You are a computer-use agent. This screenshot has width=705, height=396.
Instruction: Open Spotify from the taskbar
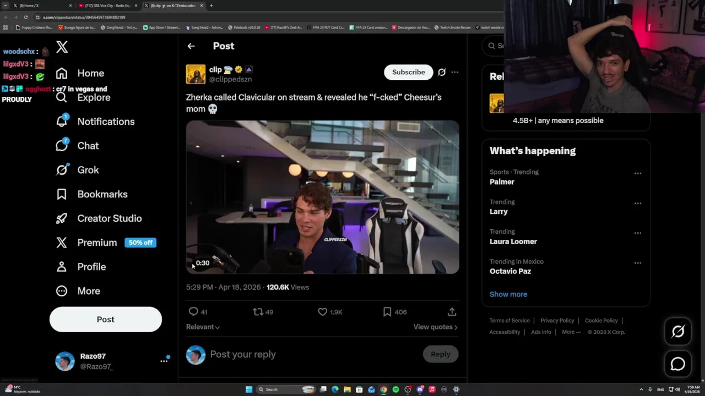395,389
